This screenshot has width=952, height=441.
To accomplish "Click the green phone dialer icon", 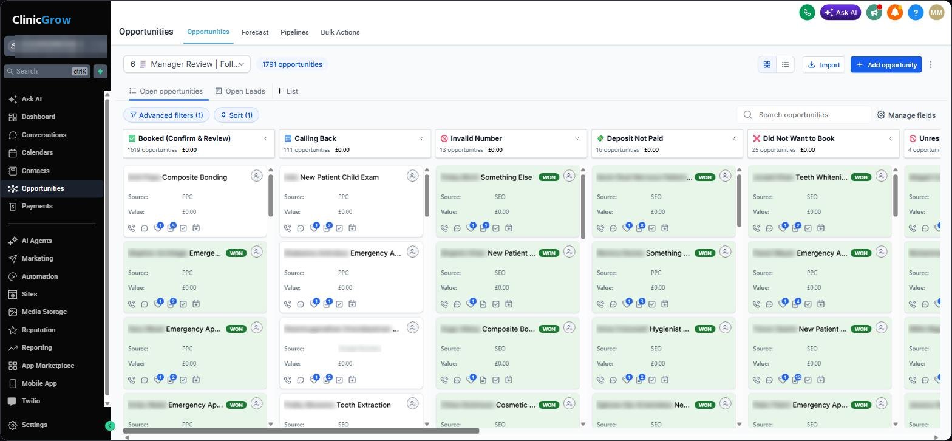I will [807, 12].
